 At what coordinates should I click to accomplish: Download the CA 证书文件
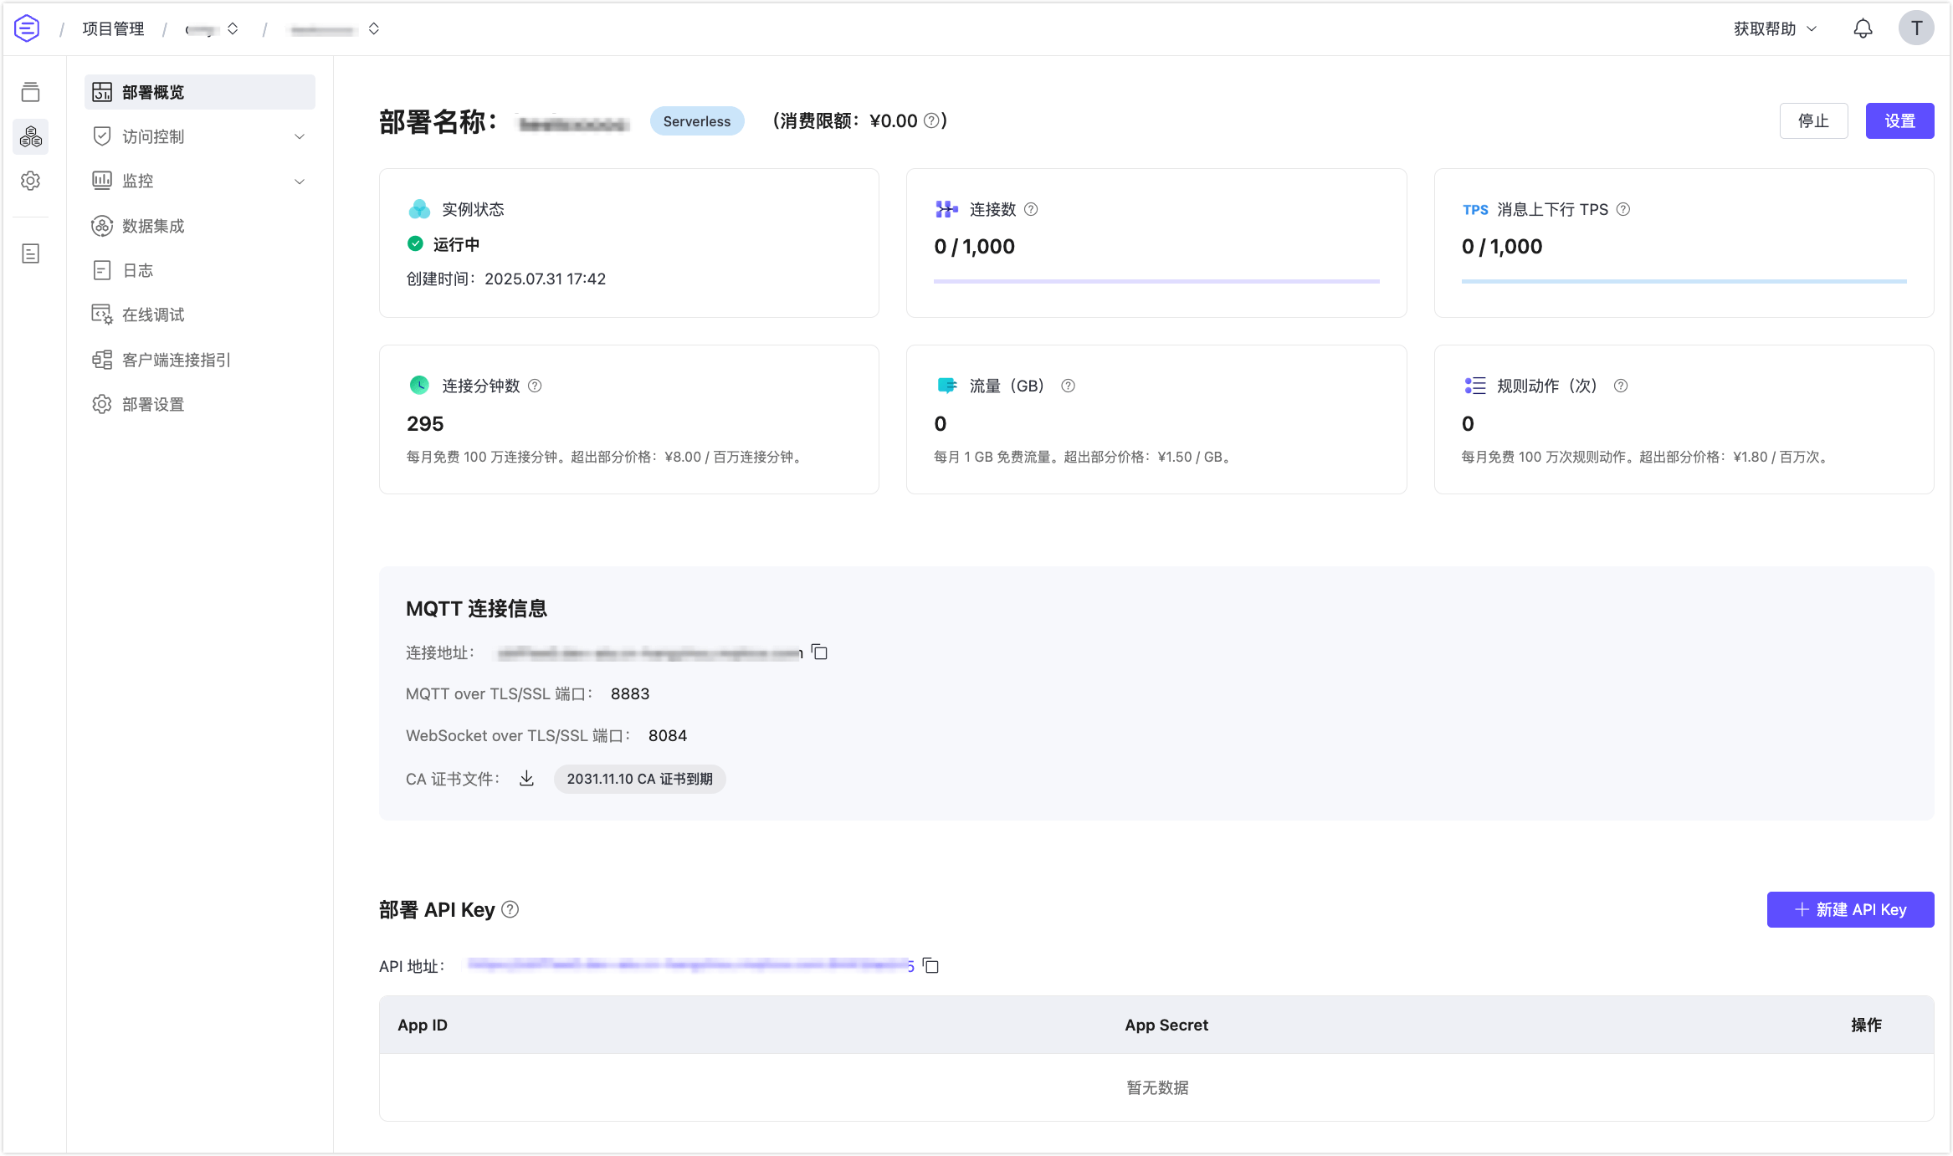point(527,778)
